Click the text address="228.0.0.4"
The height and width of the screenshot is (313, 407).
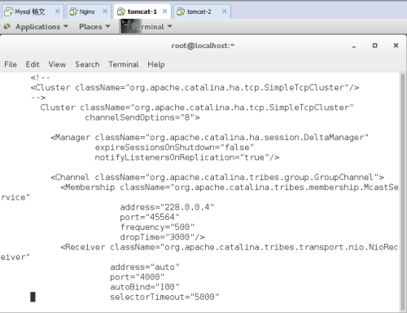tap(167, 207)
